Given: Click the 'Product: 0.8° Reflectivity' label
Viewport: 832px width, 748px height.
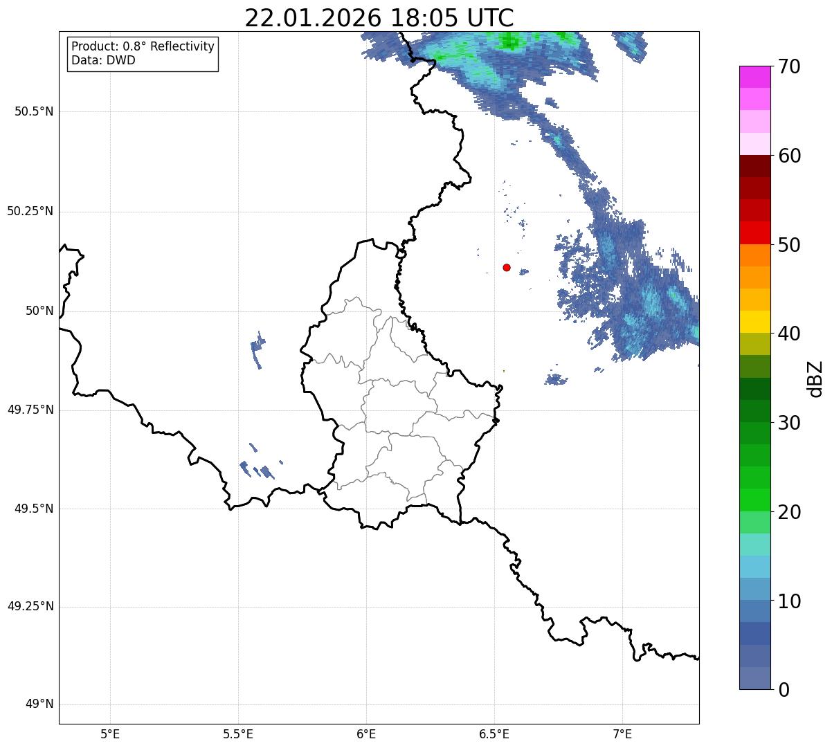Looking at the screenshot, I should tap(143, 46).
